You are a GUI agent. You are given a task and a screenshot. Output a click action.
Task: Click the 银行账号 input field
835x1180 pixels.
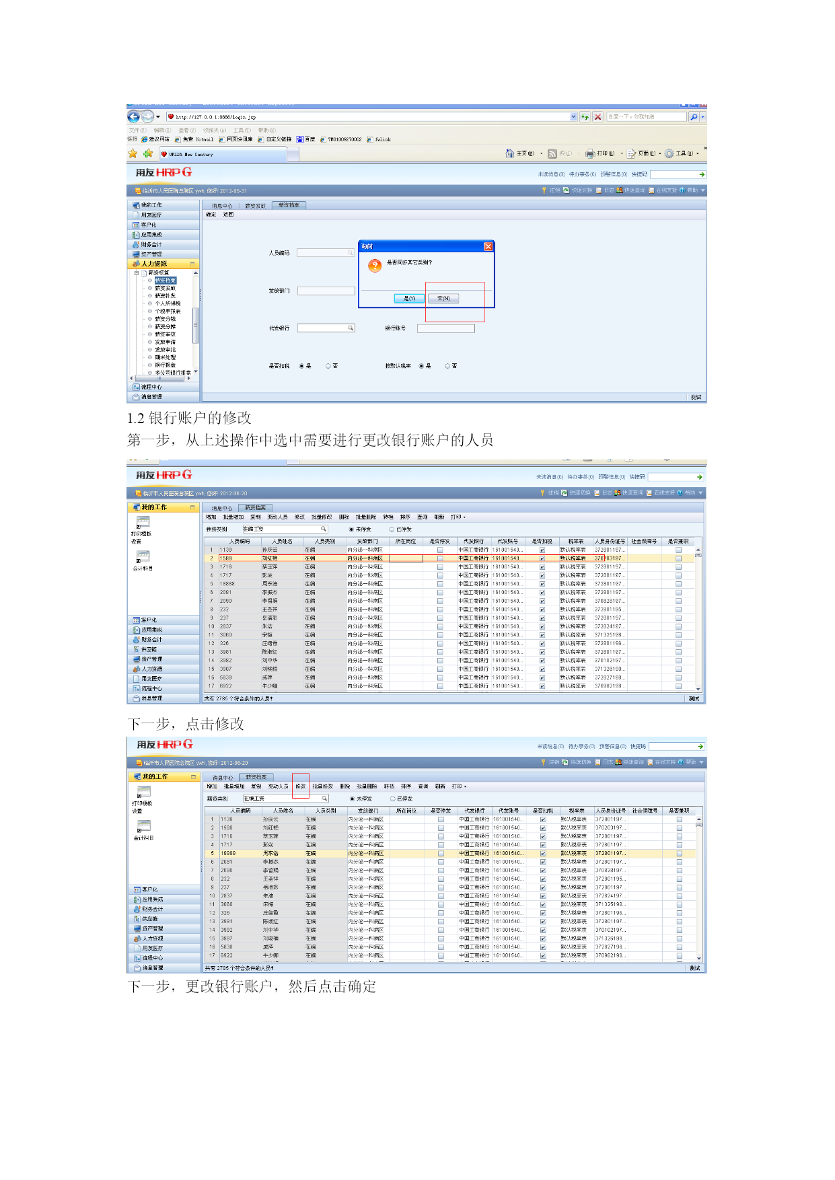coord(446,328)
